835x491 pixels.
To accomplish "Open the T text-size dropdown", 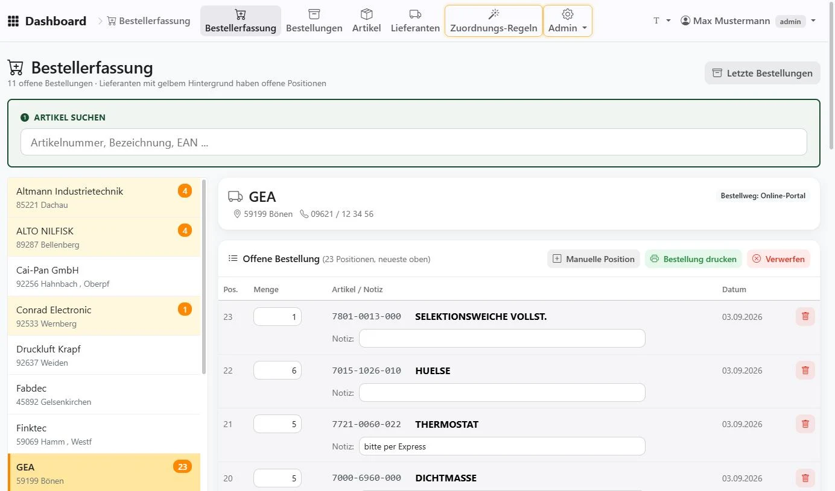I will (x=662, y=21).
